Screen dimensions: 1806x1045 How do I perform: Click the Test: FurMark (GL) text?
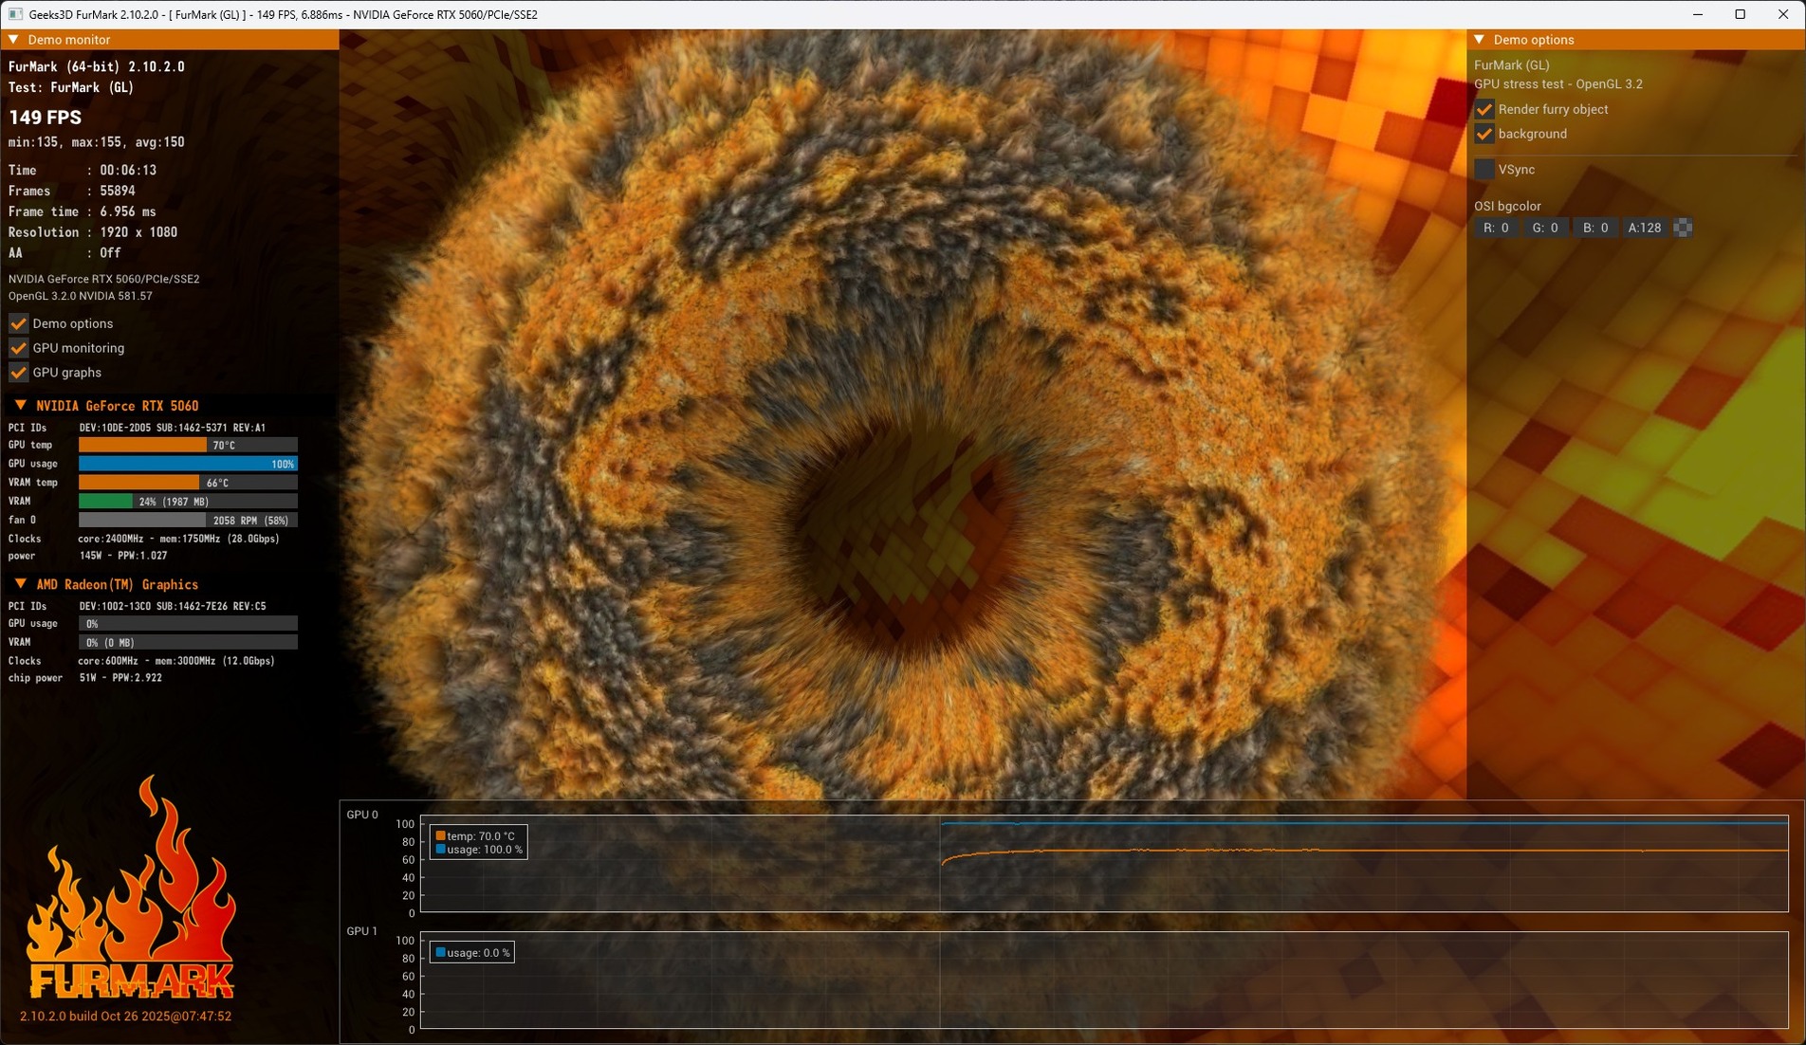pyautogui.click(x=71, y=87)
